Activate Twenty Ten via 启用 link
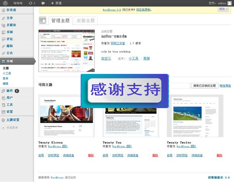 point(105,155)
